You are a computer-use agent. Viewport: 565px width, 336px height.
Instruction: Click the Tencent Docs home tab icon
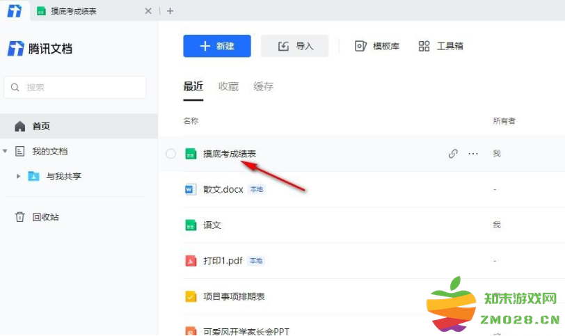pyautogui.click(x=14, y=10)
